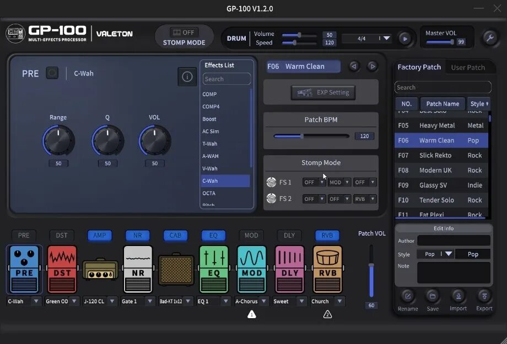
Task: Enable the DLY block toggle
Action: coord(289,235)
